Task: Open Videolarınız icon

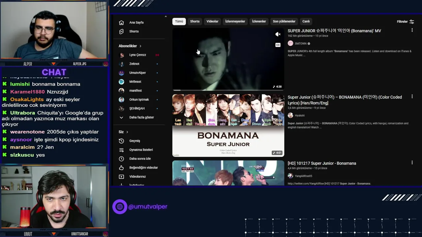Action: [121, 176]
